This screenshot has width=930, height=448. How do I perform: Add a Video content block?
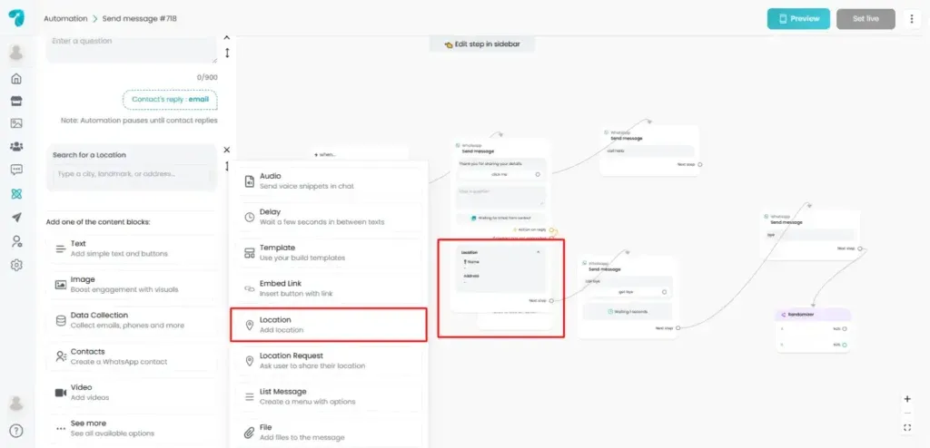tap(132, 393)
